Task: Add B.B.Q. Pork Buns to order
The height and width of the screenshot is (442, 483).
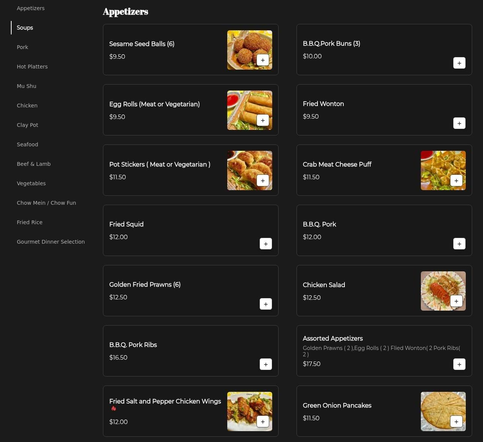Action: (459, 63)
